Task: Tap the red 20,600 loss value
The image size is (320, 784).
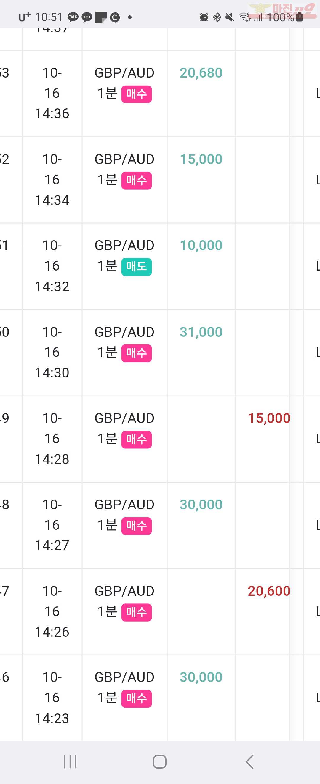Action: tap(269, 591)
